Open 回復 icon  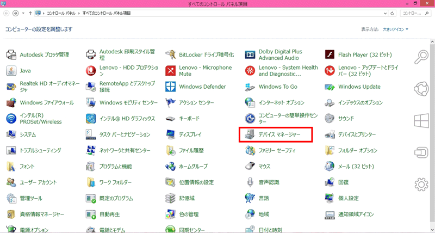coord(330,182)
